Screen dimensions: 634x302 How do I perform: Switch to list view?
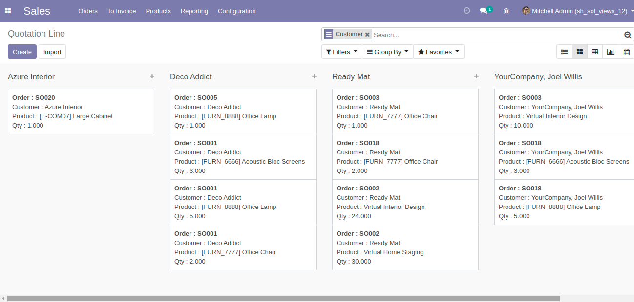coord(564,52)
